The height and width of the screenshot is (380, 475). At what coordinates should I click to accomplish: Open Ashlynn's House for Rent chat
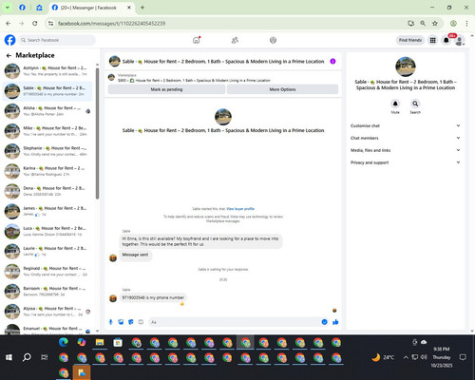click(x=47, y=71)
